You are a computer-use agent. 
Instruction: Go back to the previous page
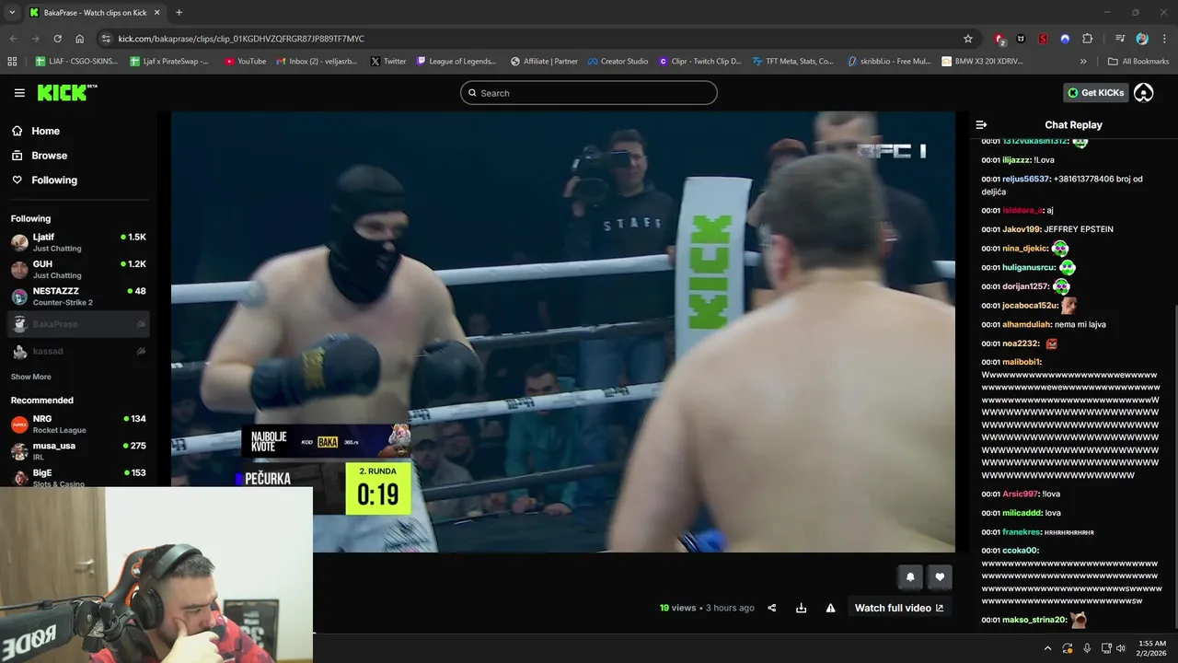point(13,39)
